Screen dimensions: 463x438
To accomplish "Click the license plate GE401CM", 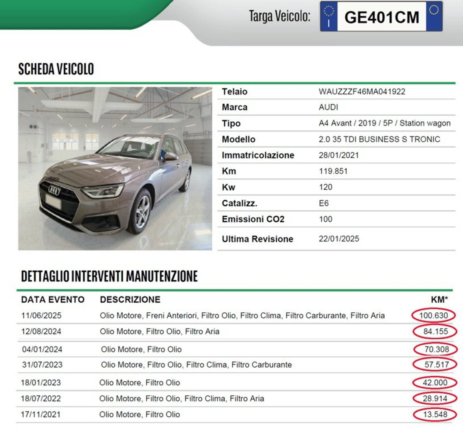I will pyautogui.click(x=381, y=17).
